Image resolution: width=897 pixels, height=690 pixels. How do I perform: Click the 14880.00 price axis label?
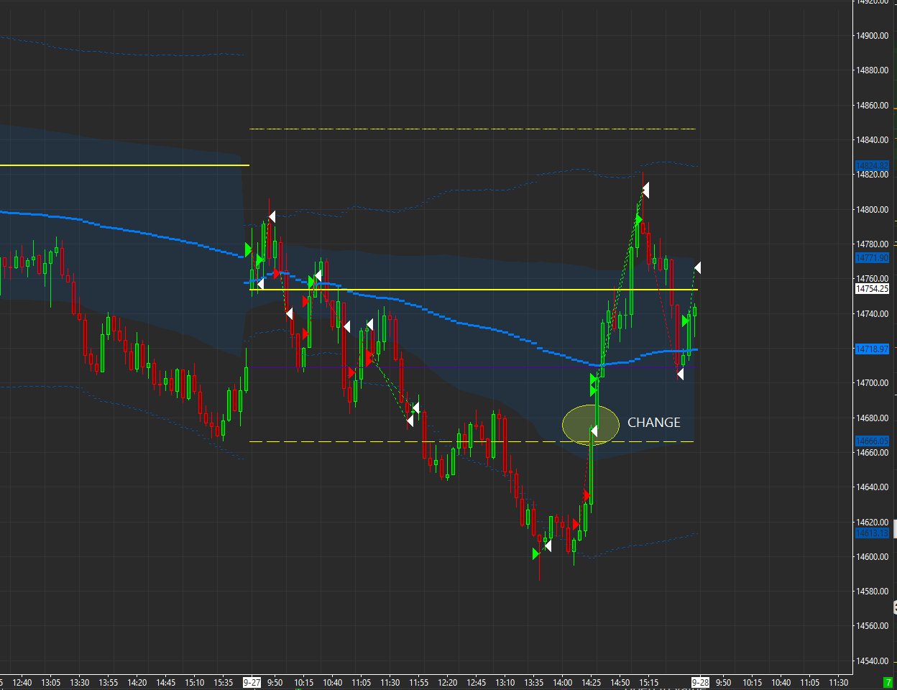pos(872,70)
